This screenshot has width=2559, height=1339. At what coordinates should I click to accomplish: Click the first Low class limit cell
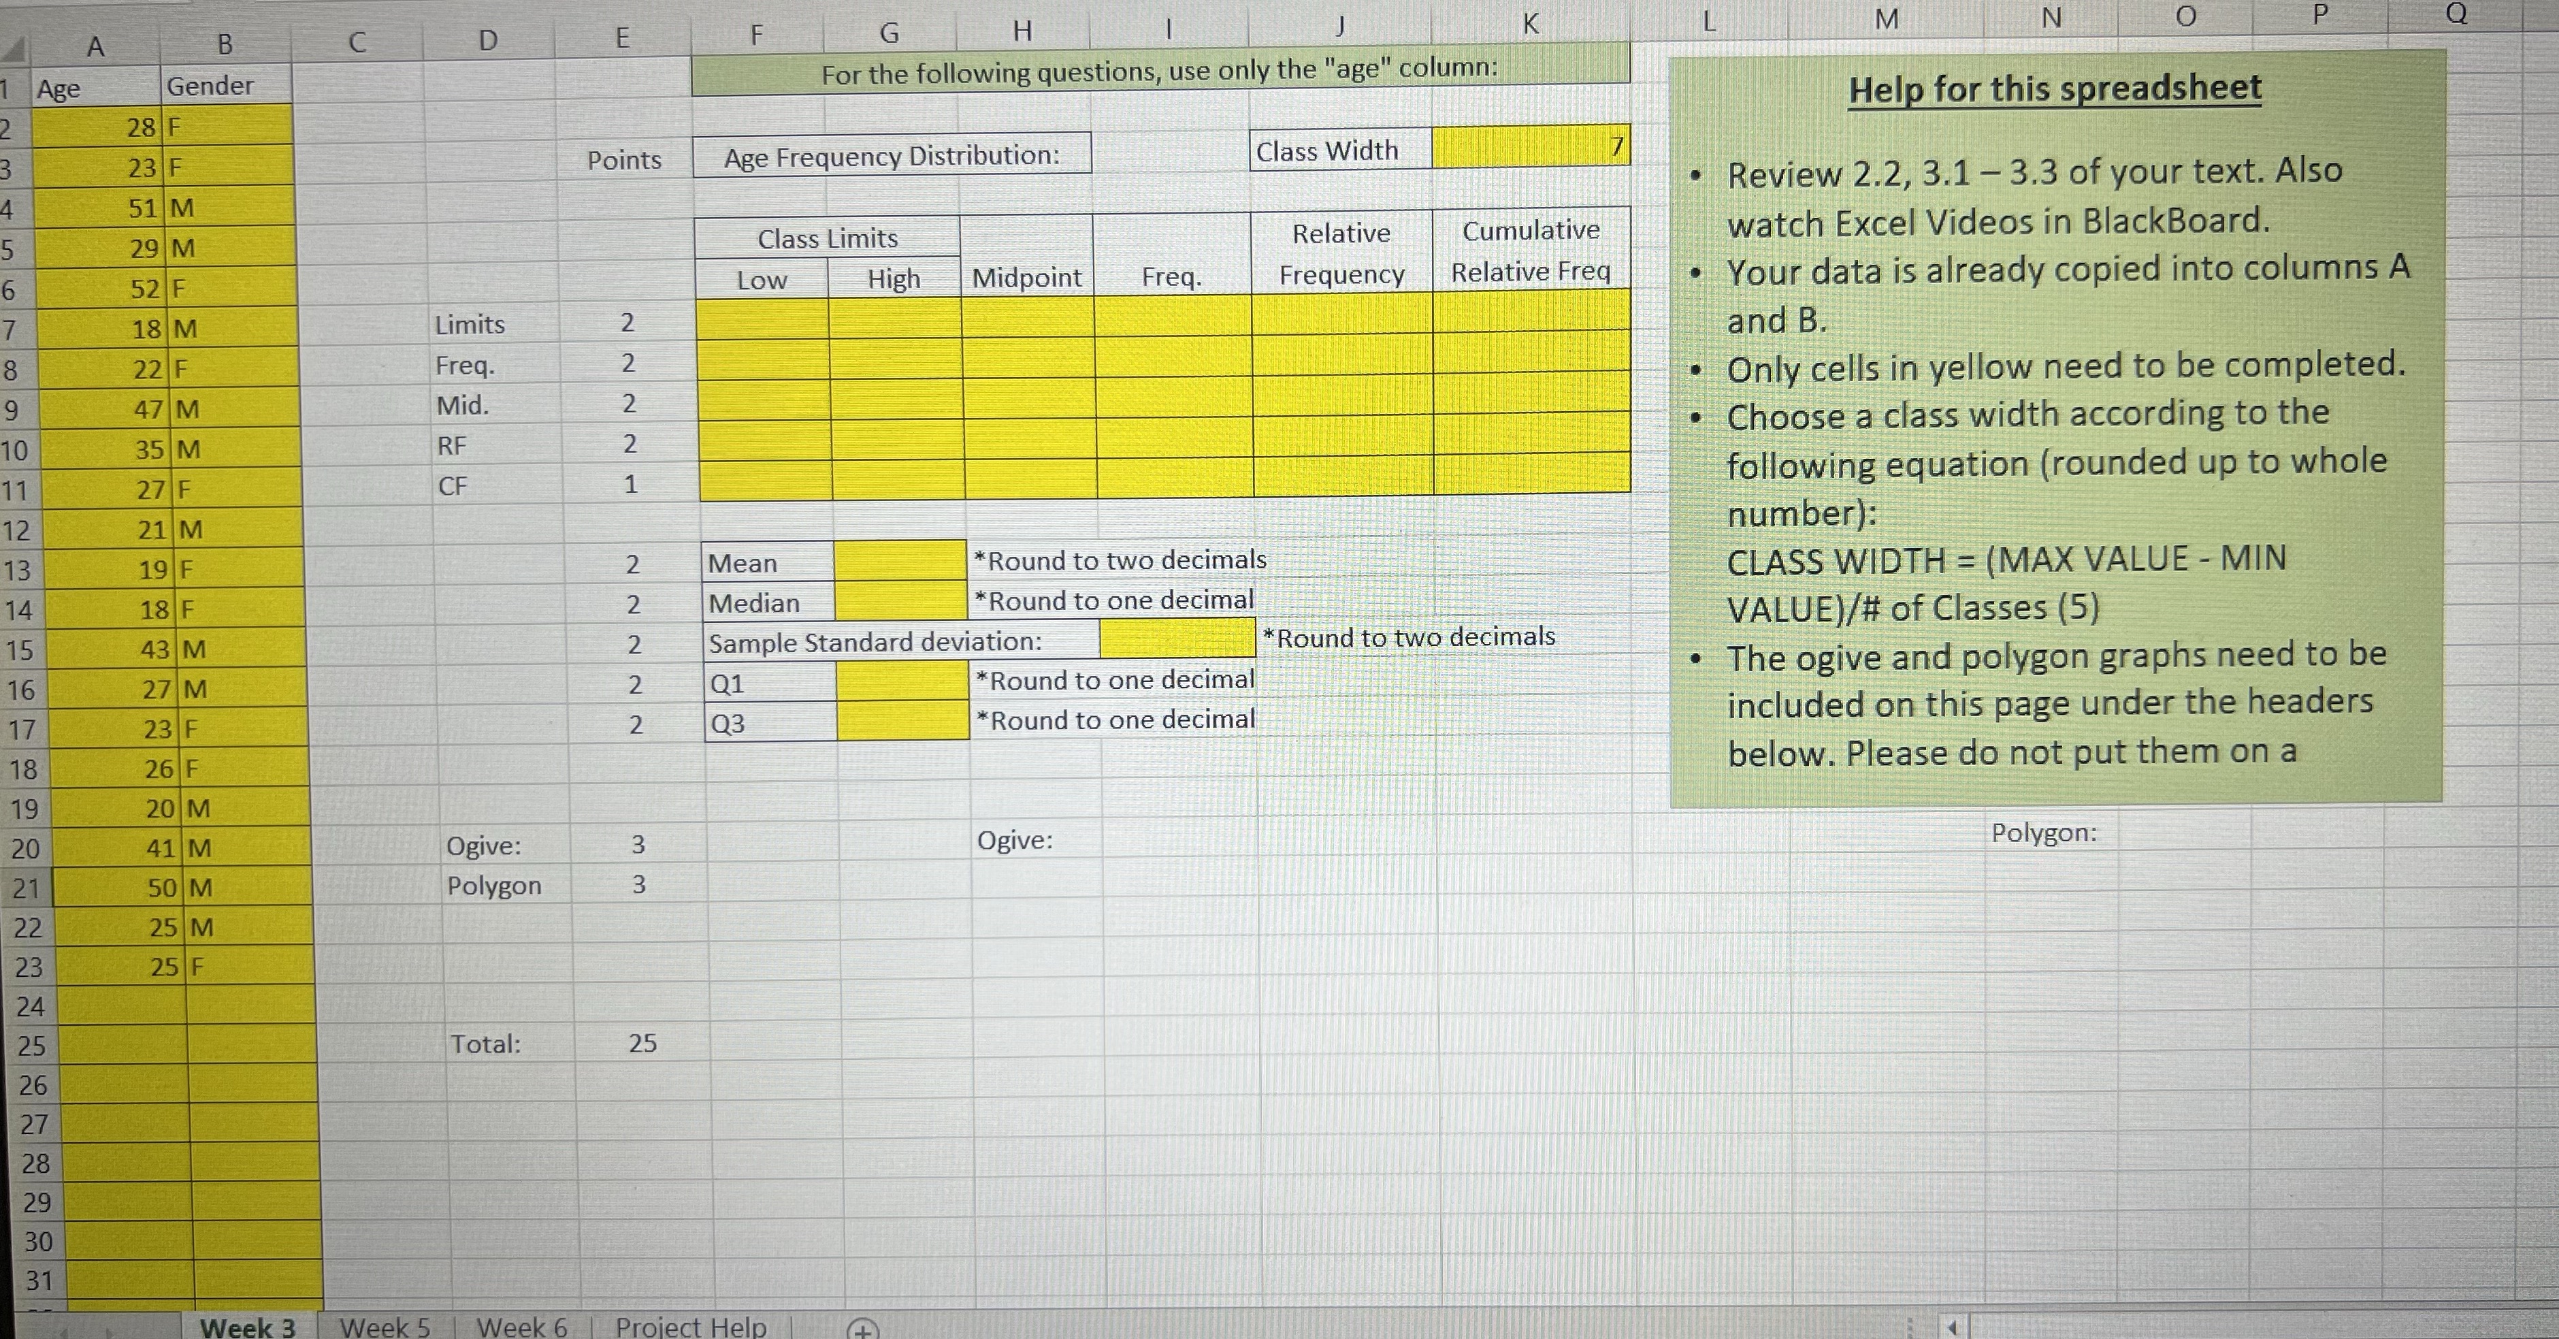[763, 319]
